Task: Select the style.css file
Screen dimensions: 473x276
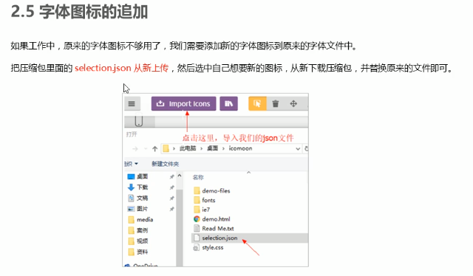Action: click(213, 247)
